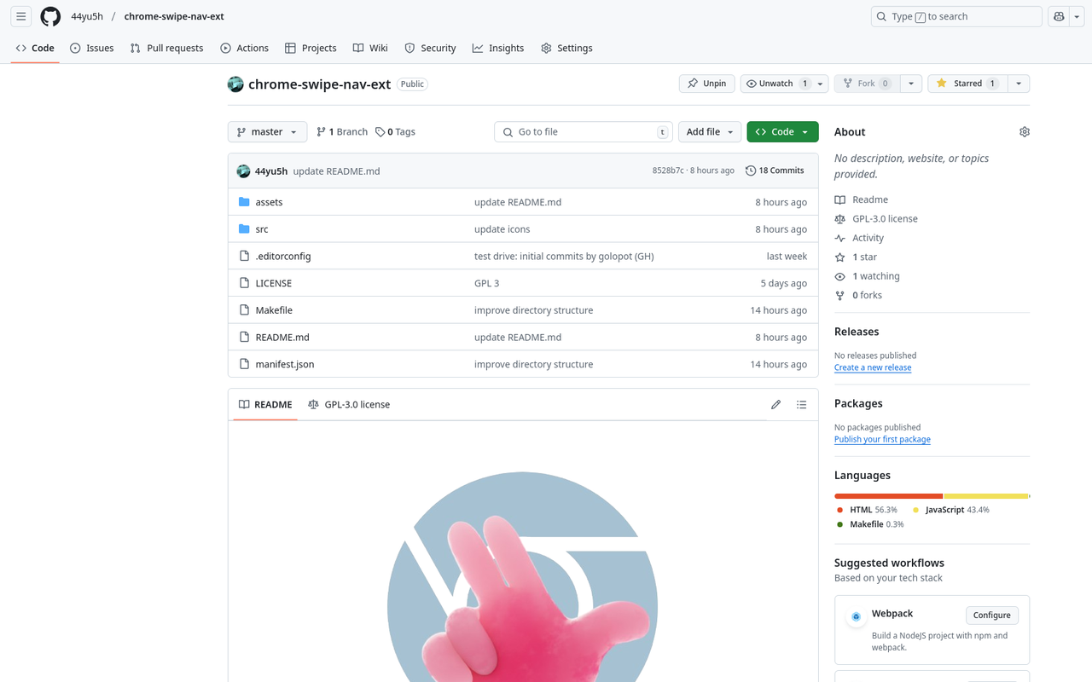Open the 1 Branch link
Viewport: 1092px width, 682px height.
click(342, 132)
